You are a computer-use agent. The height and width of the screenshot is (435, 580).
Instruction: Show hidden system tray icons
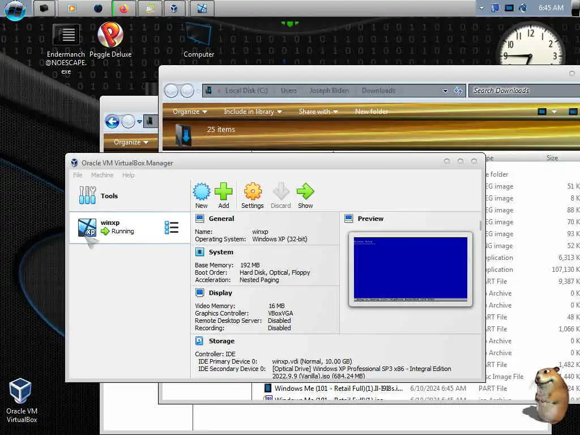pos(481,8)
